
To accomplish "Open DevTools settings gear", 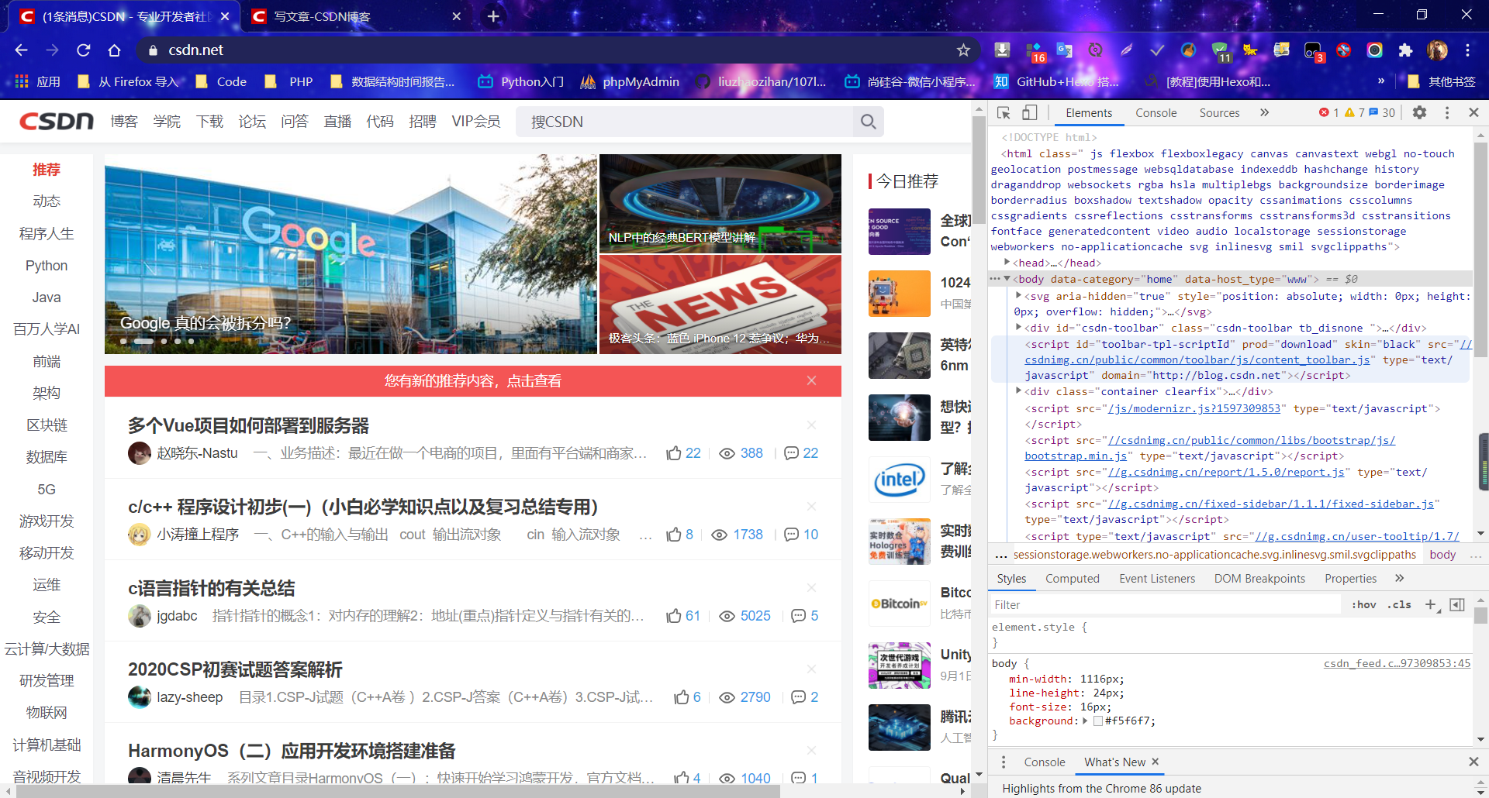I will [x=1419, y=112].
